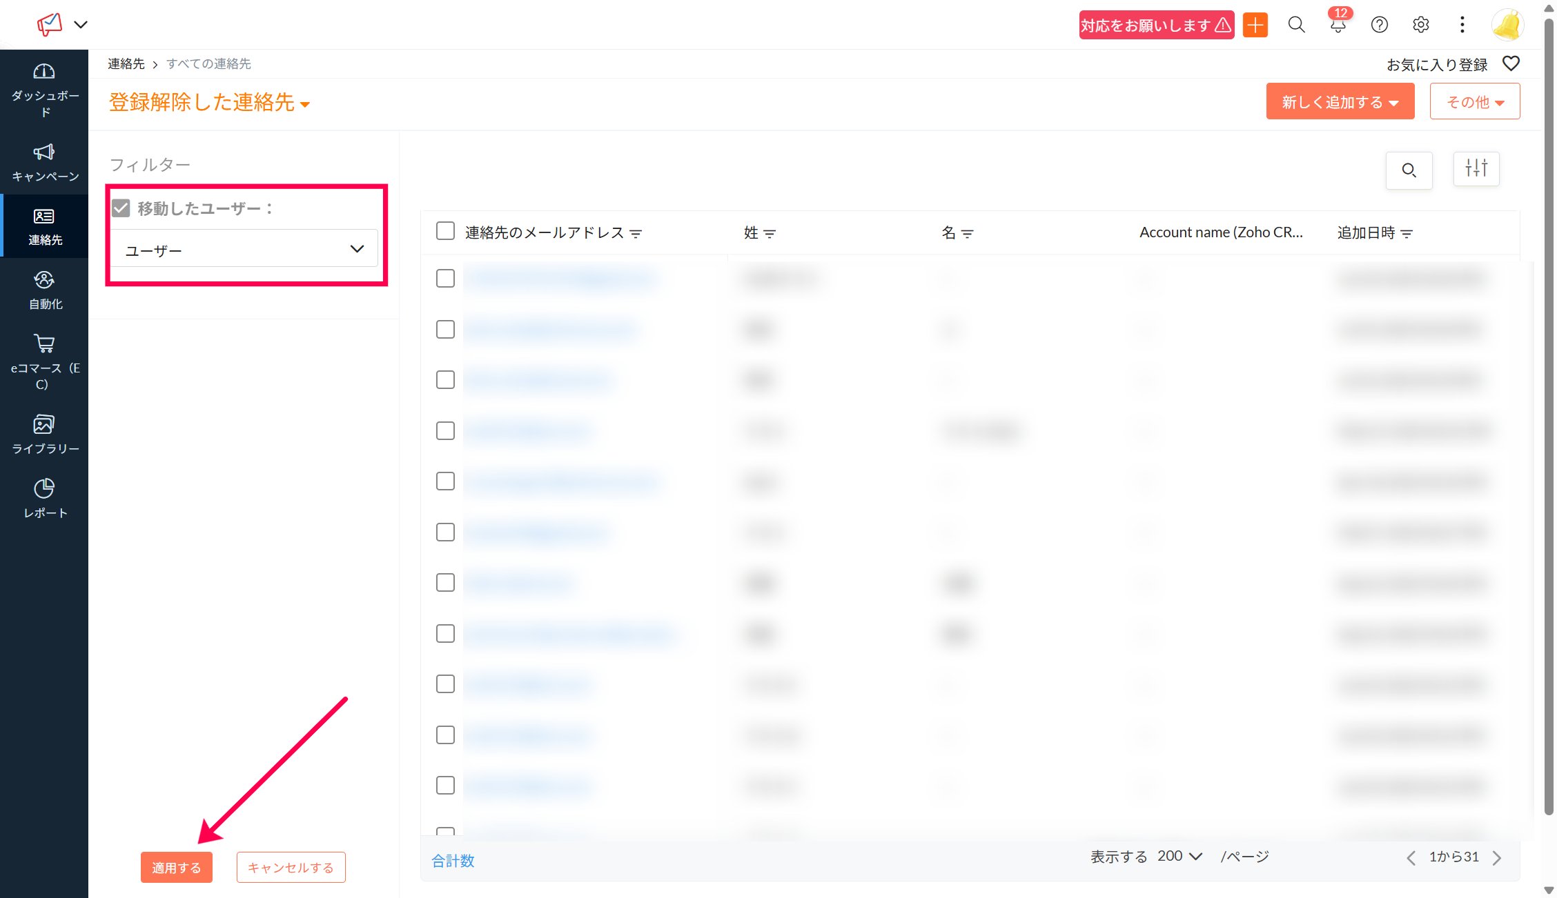Click the 適用する button
The image size is (1557, 898).
tap(176, 867)
